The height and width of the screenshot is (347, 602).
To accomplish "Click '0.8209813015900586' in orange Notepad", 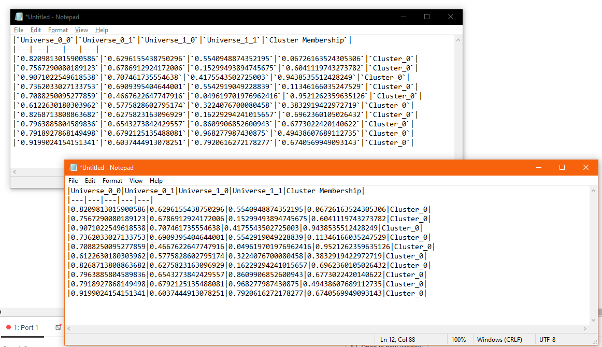I will [108, 210].
